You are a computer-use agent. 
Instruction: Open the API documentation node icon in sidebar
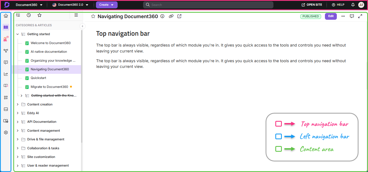(x=6, y=51)
